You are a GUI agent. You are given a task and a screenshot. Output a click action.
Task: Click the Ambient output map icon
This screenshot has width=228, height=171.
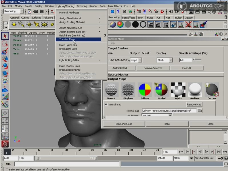pos(195,90)
